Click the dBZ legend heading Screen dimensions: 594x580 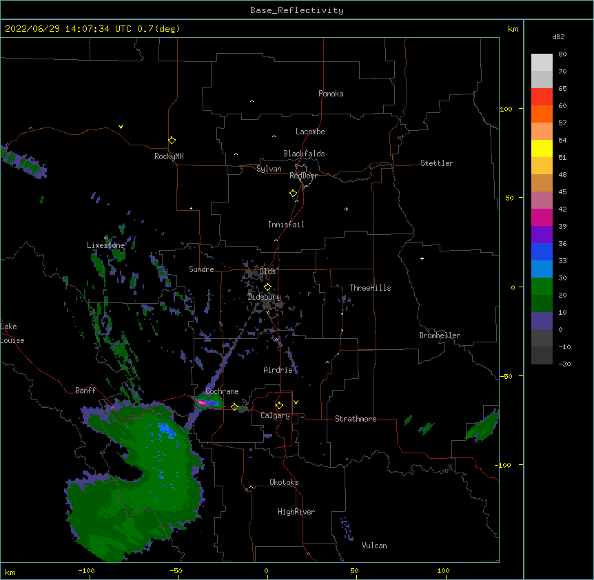pos(558,37)
